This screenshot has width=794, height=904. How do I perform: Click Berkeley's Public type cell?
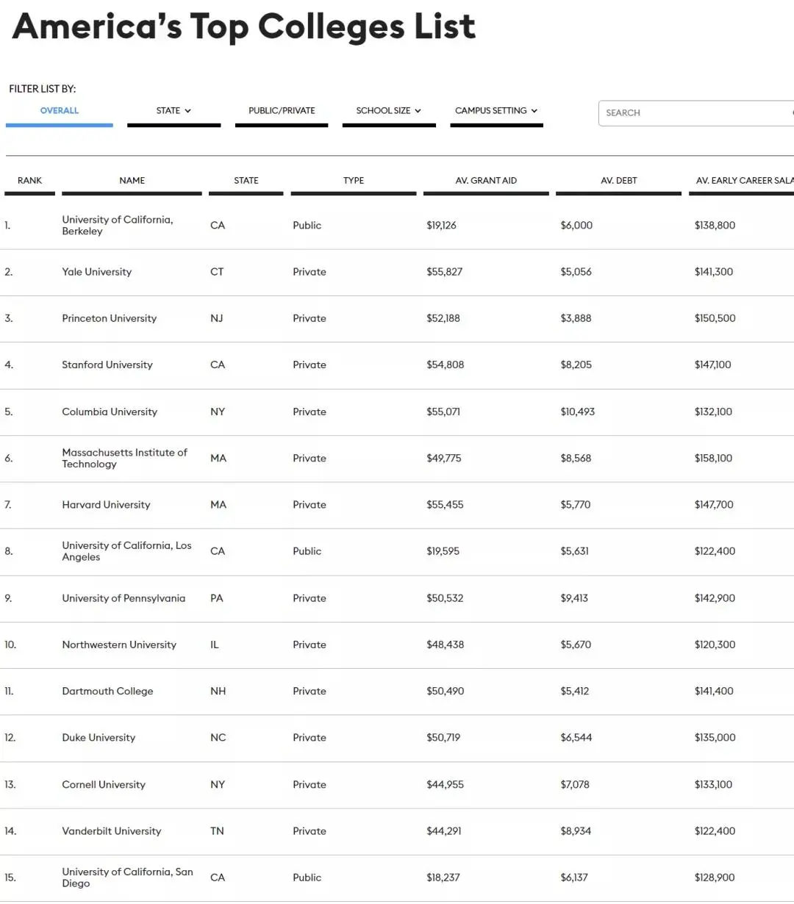(x=307, y=226)
